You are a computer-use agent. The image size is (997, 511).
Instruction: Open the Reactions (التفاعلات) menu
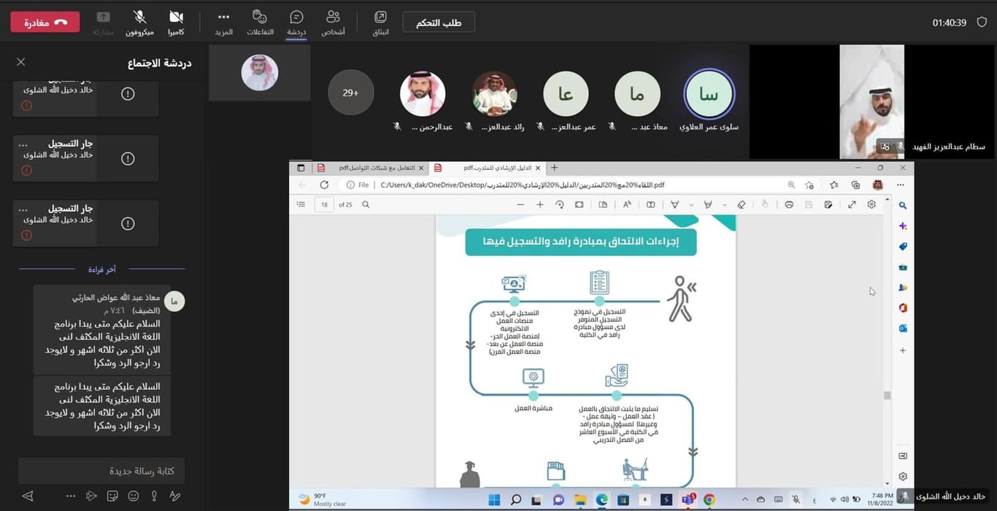(x=260, y=22)
